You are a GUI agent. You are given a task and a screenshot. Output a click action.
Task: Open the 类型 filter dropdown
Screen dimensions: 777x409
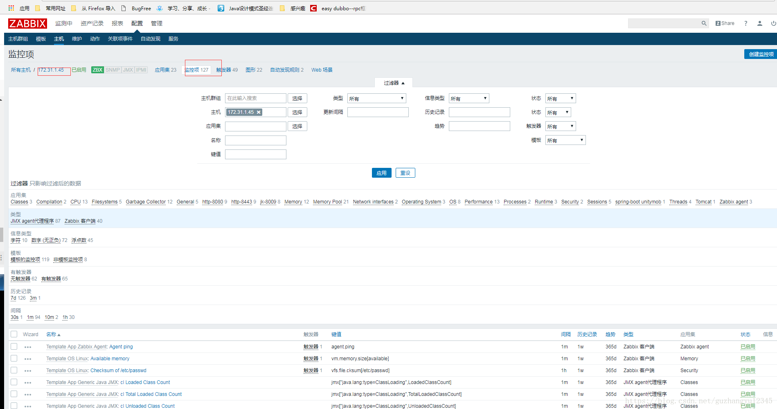[376, 98]
